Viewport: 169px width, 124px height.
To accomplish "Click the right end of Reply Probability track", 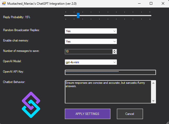I will 151,16.
